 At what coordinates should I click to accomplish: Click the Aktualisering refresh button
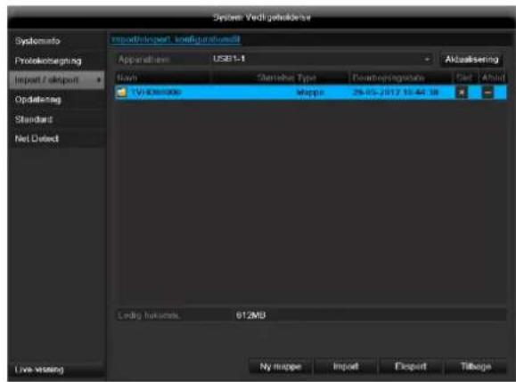tap(471, 60)
